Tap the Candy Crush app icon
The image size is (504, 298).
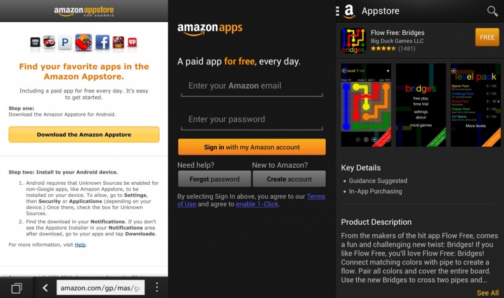[x=83, y=42]
